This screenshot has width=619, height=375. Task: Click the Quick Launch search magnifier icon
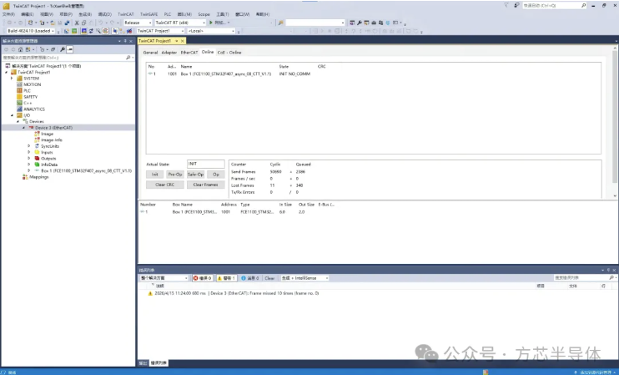pos(583,6)
